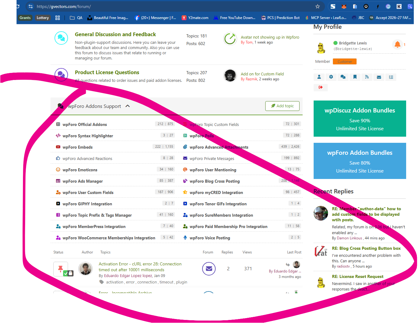Viewport: 419px width, 323px height.
Task: Click the wpDiscuz Addon Bundles green banner
Action: point(360,119)
